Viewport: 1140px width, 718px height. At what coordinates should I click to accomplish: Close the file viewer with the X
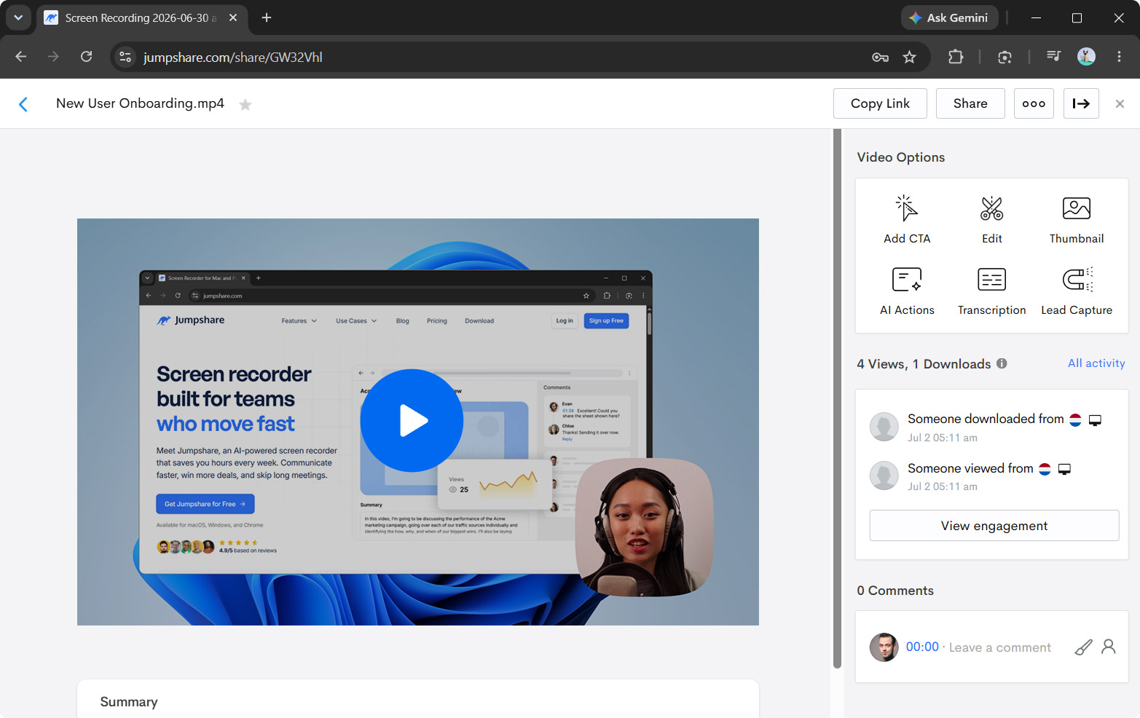(1120, 103)
